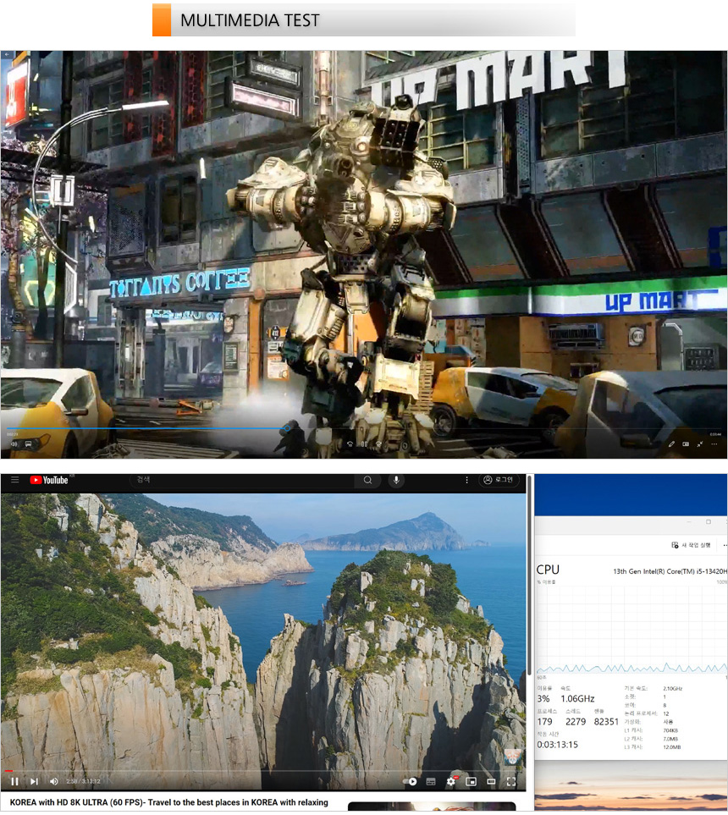
Task: Go to the YouTube home logo
Action: coord(49,480)
